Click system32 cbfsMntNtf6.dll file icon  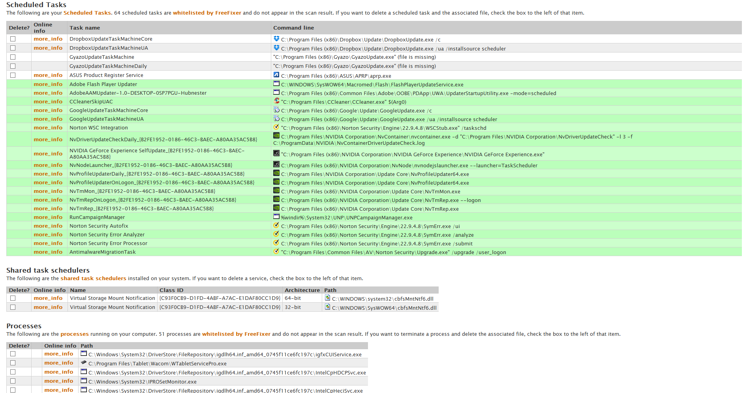point(327,298)
